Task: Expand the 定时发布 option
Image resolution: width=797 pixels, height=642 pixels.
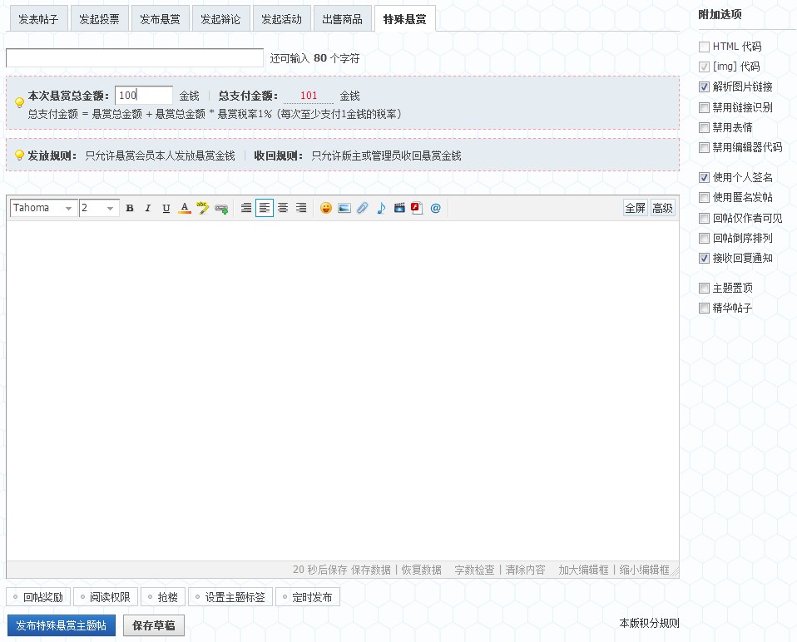Action: (x=308, y=597)
